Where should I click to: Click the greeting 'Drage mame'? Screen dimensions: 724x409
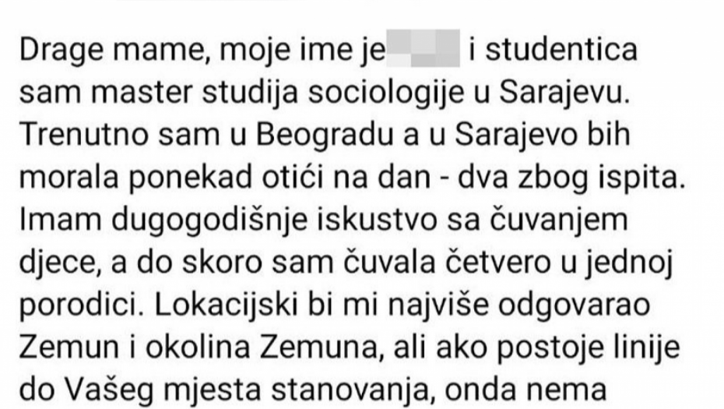point(111,51)
